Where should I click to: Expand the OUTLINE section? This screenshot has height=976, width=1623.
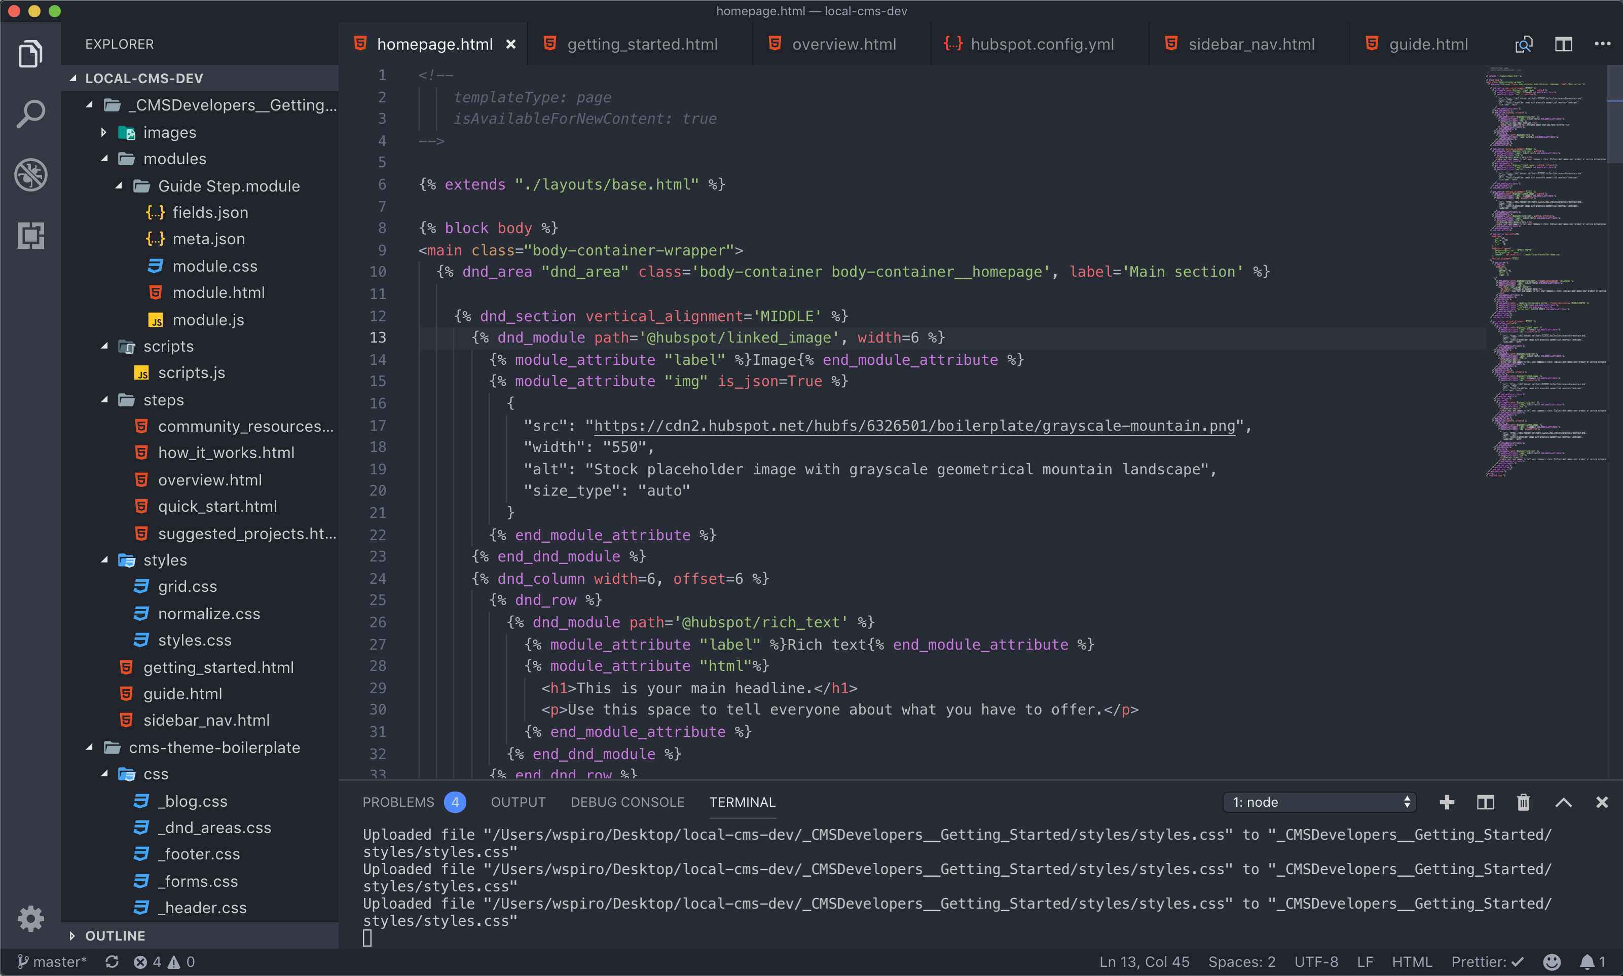[x=71, y=935]
